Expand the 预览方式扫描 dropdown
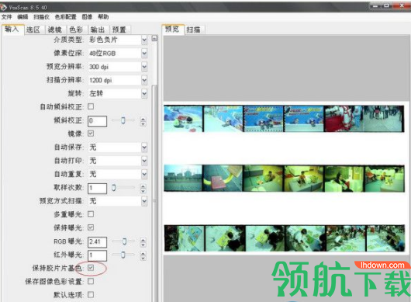Viewport: 411px width, 302px height. click(x=144, y=201)
